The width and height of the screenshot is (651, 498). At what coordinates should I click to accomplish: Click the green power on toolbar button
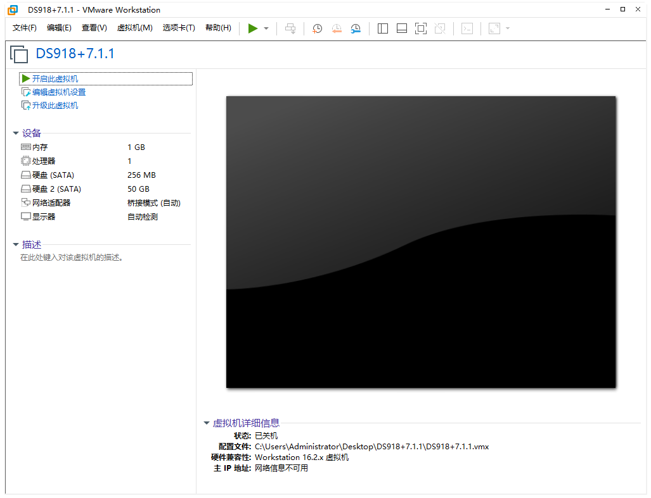pyautogui.click(x=252, y=28)
